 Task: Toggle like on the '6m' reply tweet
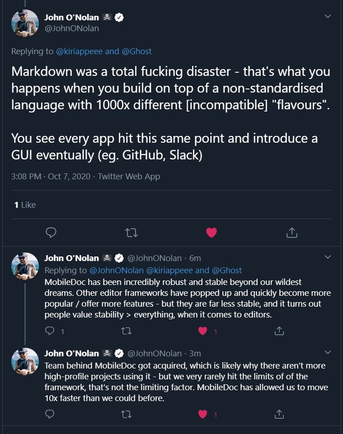(203, 331)
